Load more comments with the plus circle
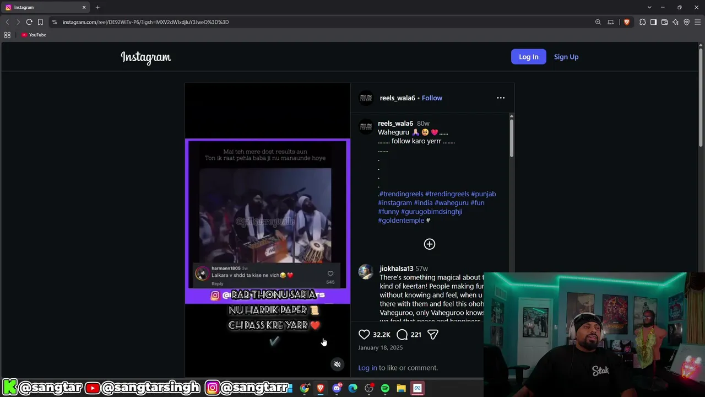The width and height of the screenshot is (705, 397). click(x=430, y=244)
